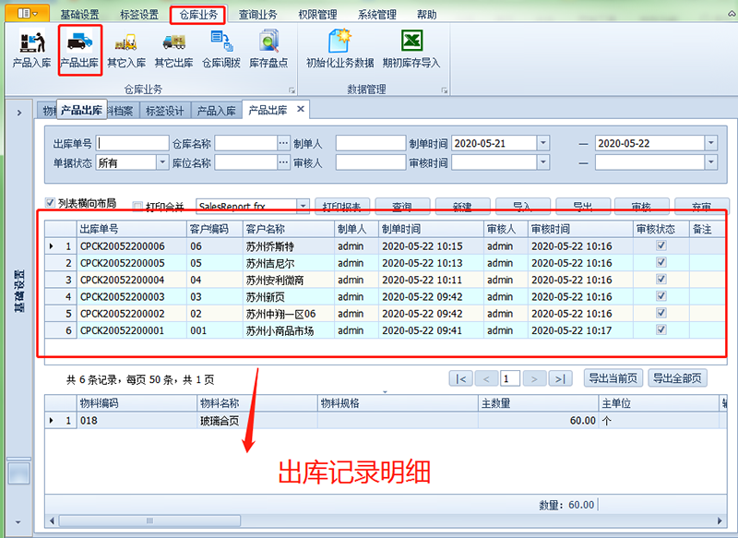Browse 库位名称 with the ellipsis button

pos(283,162)
